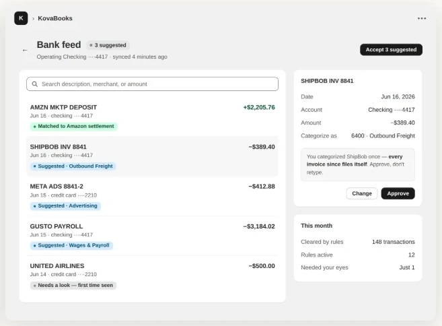Viewport: 442px width, 326px height.
Task: Click the −$412.88 amount
Action: (262, 187)
